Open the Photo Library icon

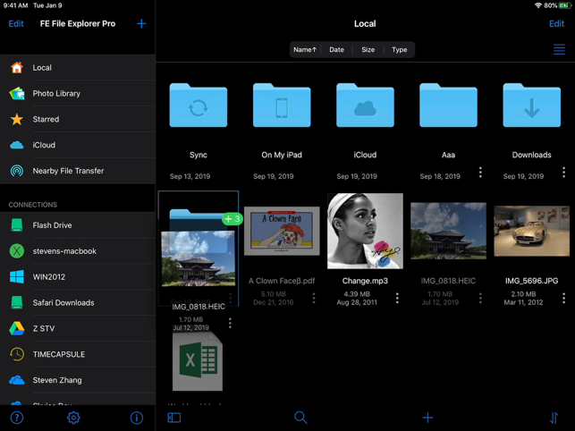(x=17, y=94)
